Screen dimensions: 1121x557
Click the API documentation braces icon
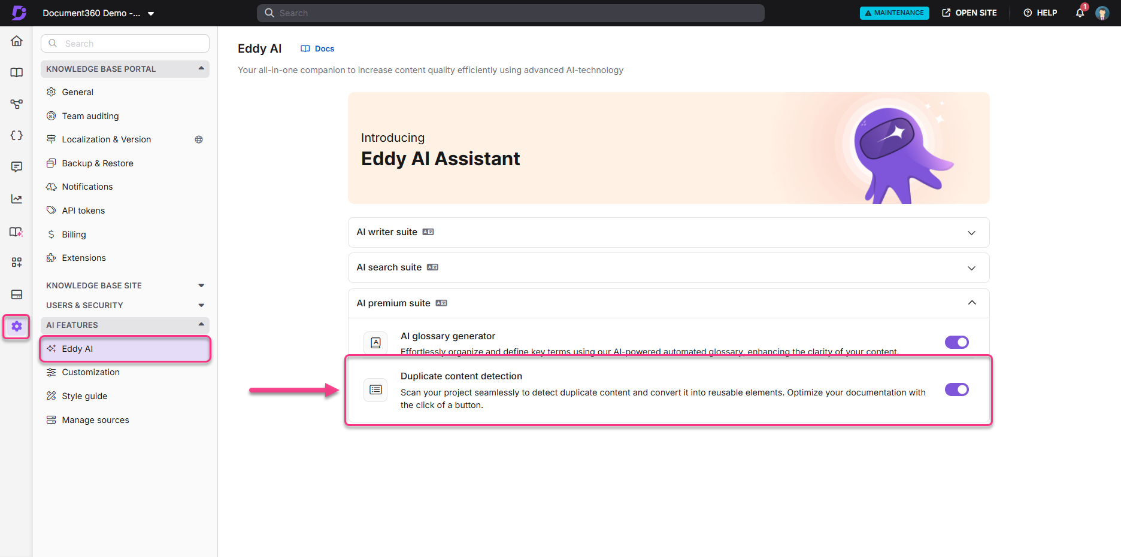pyautogui.click(x=16, y=135)
